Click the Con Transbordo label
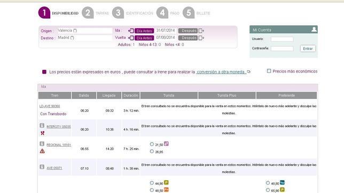Viewport: 344px width, 193px height. pyautogui.click(x=53, y=114)
